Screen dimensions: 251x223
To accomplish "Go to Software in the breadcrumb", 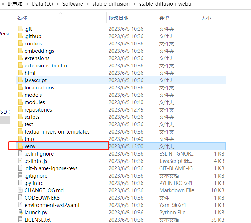I will pyautogui.click(x=73, y=4).
